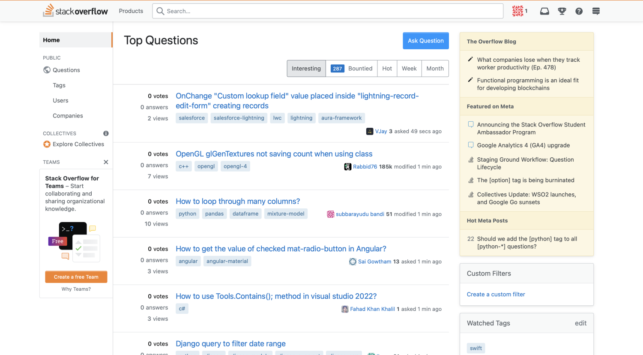Open Create a custom filter link
The width and height of the screenshot is (643, 355).
tap(496, 295)
